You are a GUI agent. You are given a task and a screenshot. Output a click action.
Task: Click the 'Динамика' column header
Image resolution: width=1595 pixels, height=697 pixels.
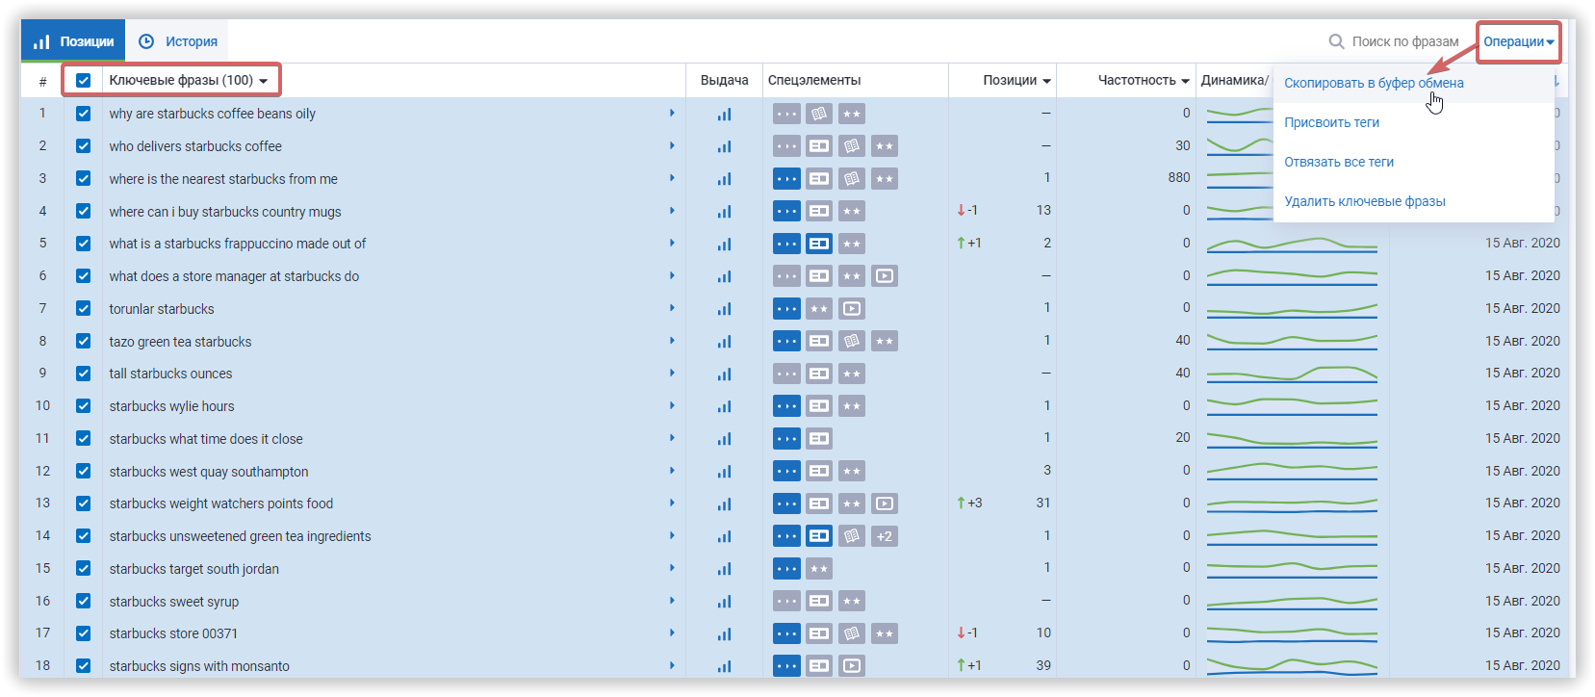pyautogui.click(x=1234, y=80)
